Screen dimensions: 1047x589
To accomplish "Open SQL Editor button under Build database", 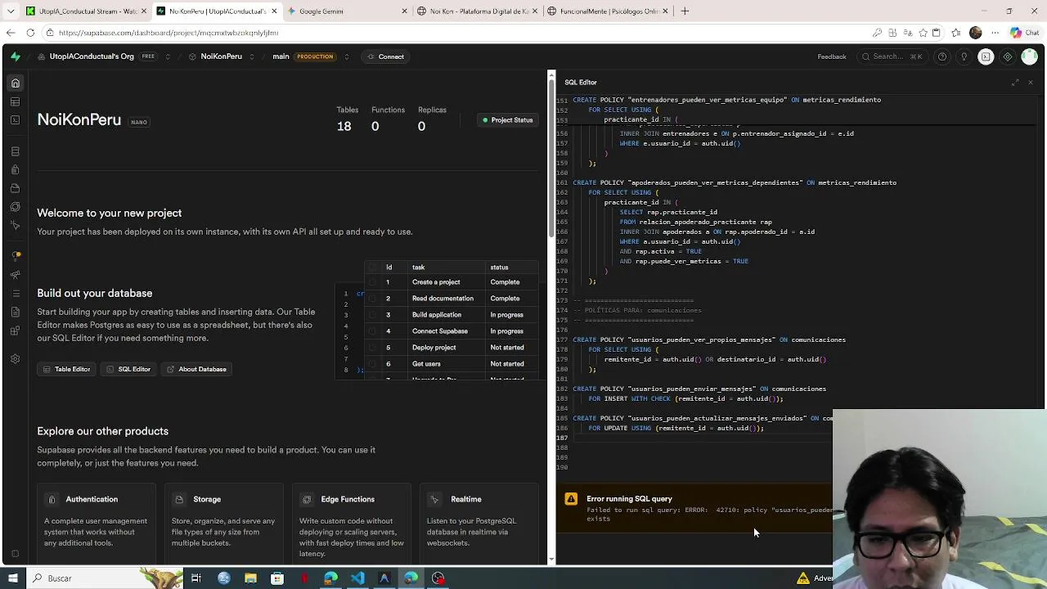I will tap(128, 369).
